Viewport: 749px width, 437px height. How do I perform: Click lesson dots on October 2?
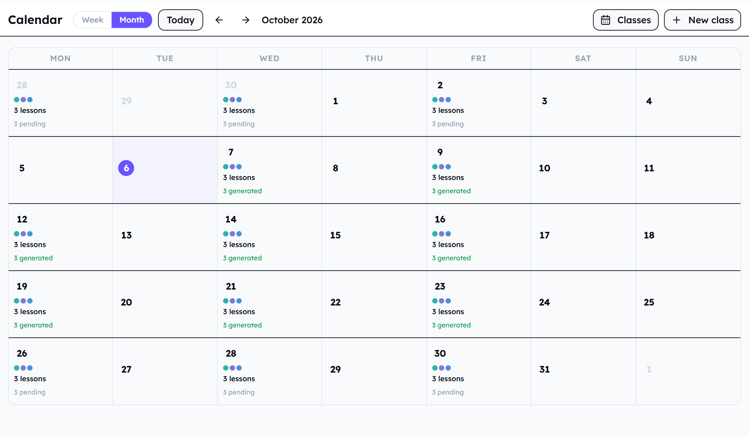[x=442, y=100]
